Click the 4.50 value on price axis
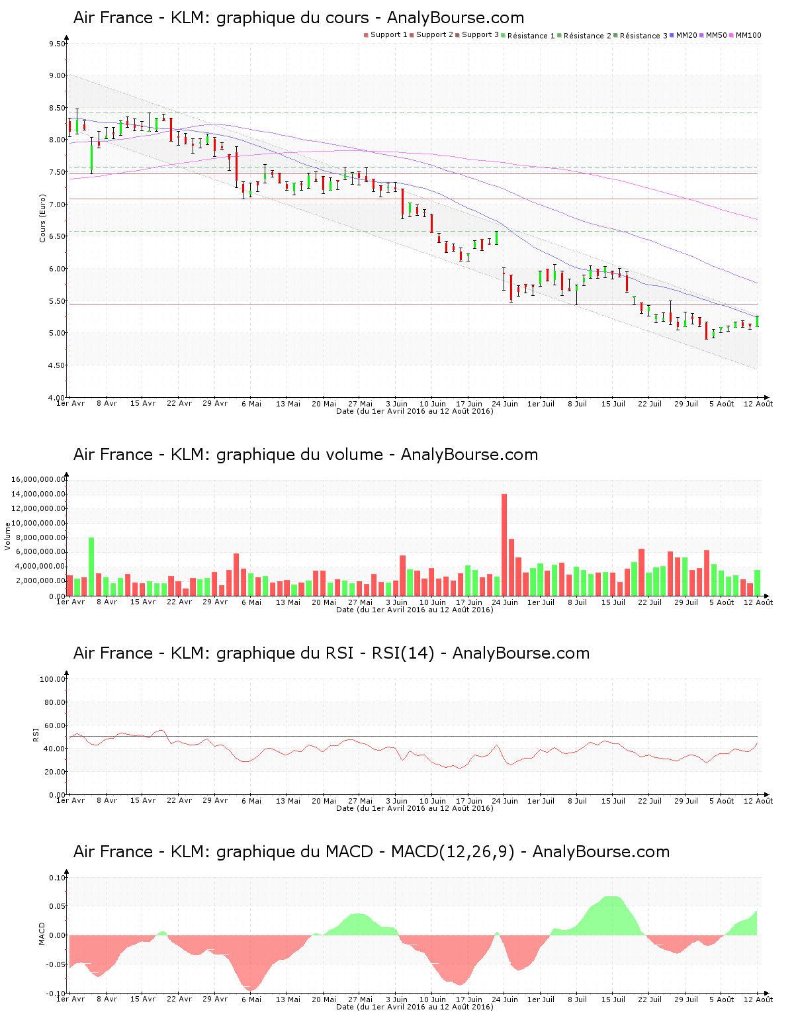The width and height of the screenshot is (794, 1026). [x=57, y=365]
